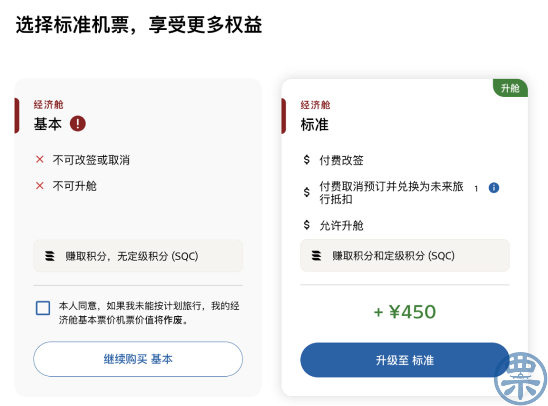This screenshot has width=548, height=406.
Task: Click the points stack icon in 赚取积分和定级积分 box
Action: click(x=317, y=255)
